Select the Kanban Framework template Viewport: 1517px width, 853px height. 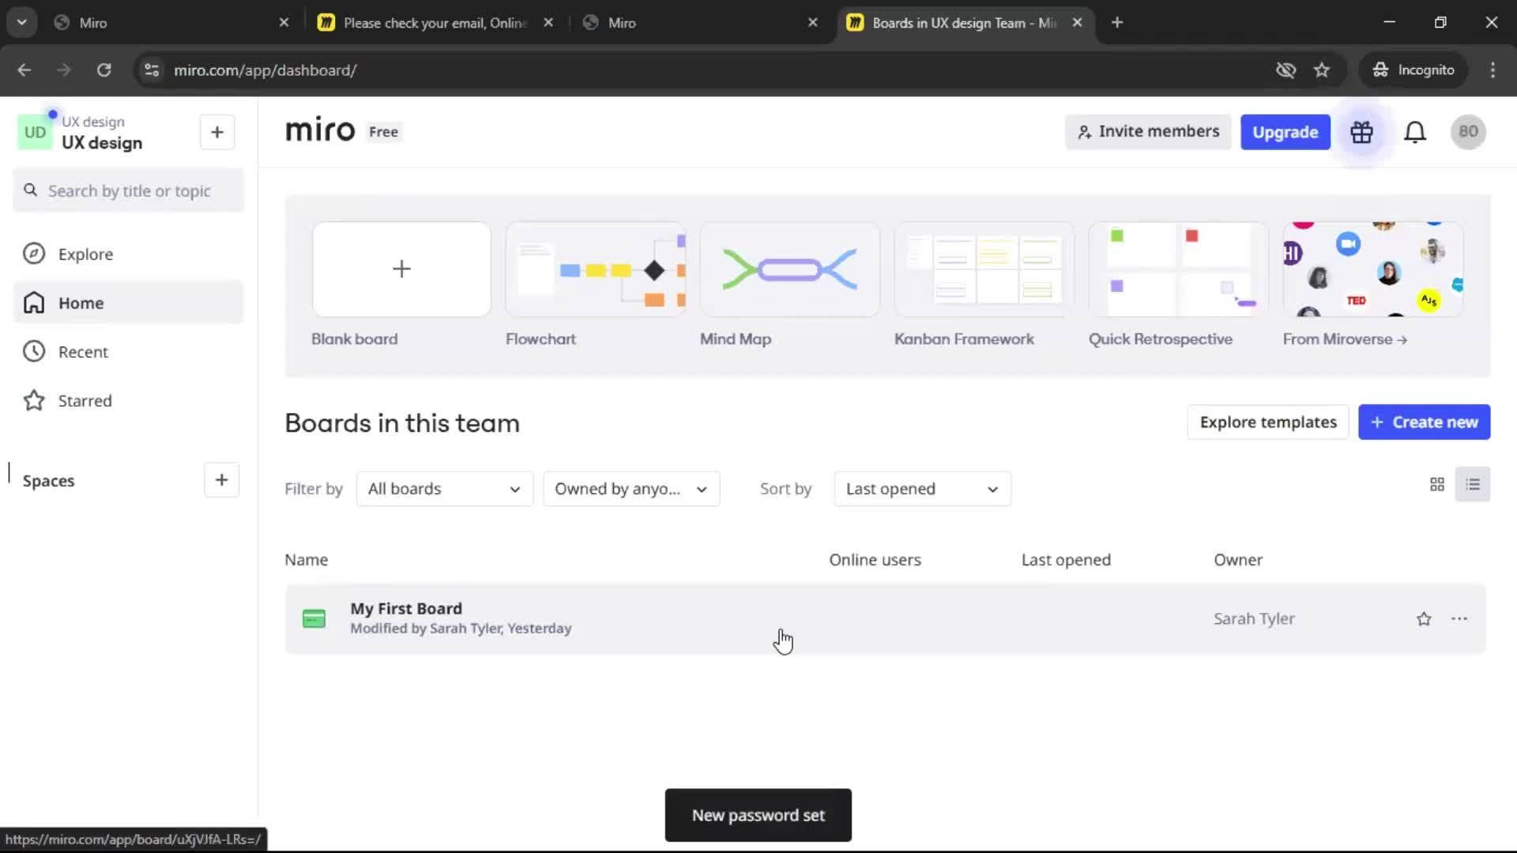coord(984,269)
